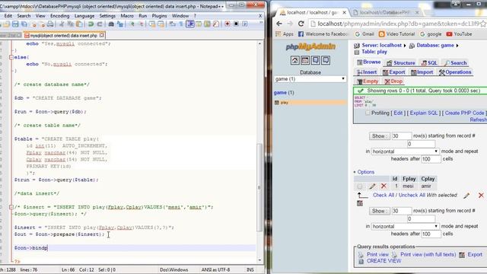Click the Cut scissors icon in Notepad++
The image size is (487, 274).
pos(62,24)
